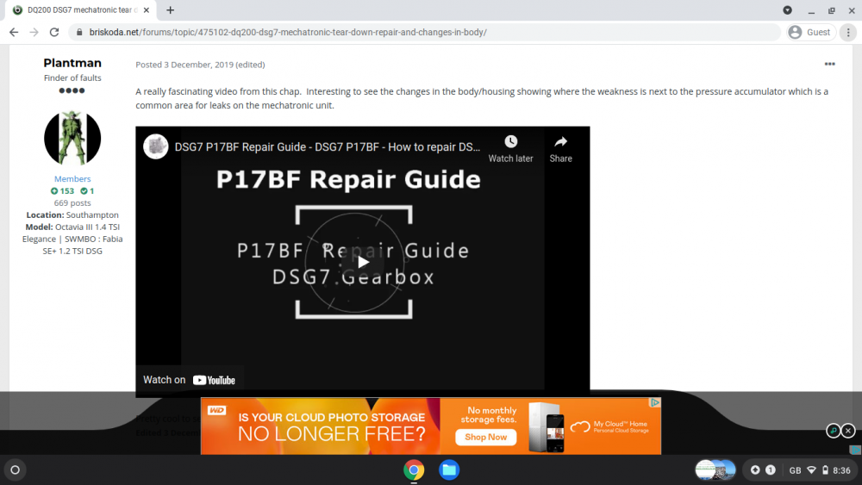Play the P17BF Repair Guide video
862x485 pixels.
(x=362, y=262)
